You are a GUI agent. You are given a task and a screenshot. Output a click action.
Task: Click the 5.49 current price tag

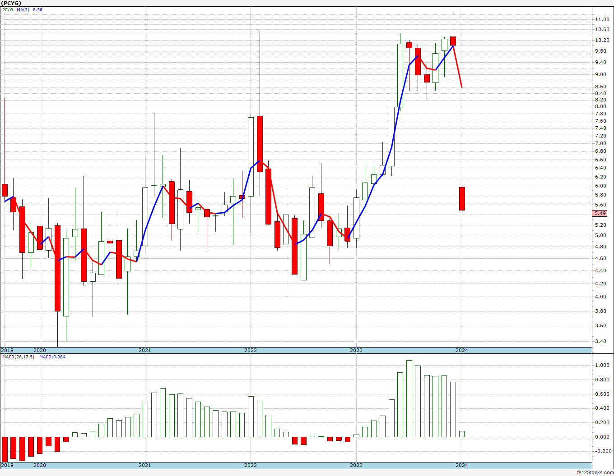[x=600, y=214]
